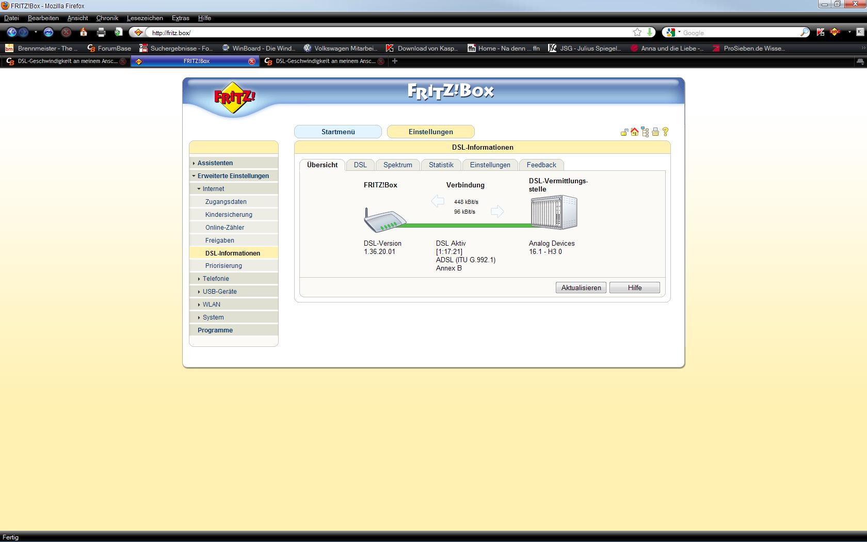Show more bookmarks with chevron
This screenshot has width=867, height=542.
click(862, 49)
